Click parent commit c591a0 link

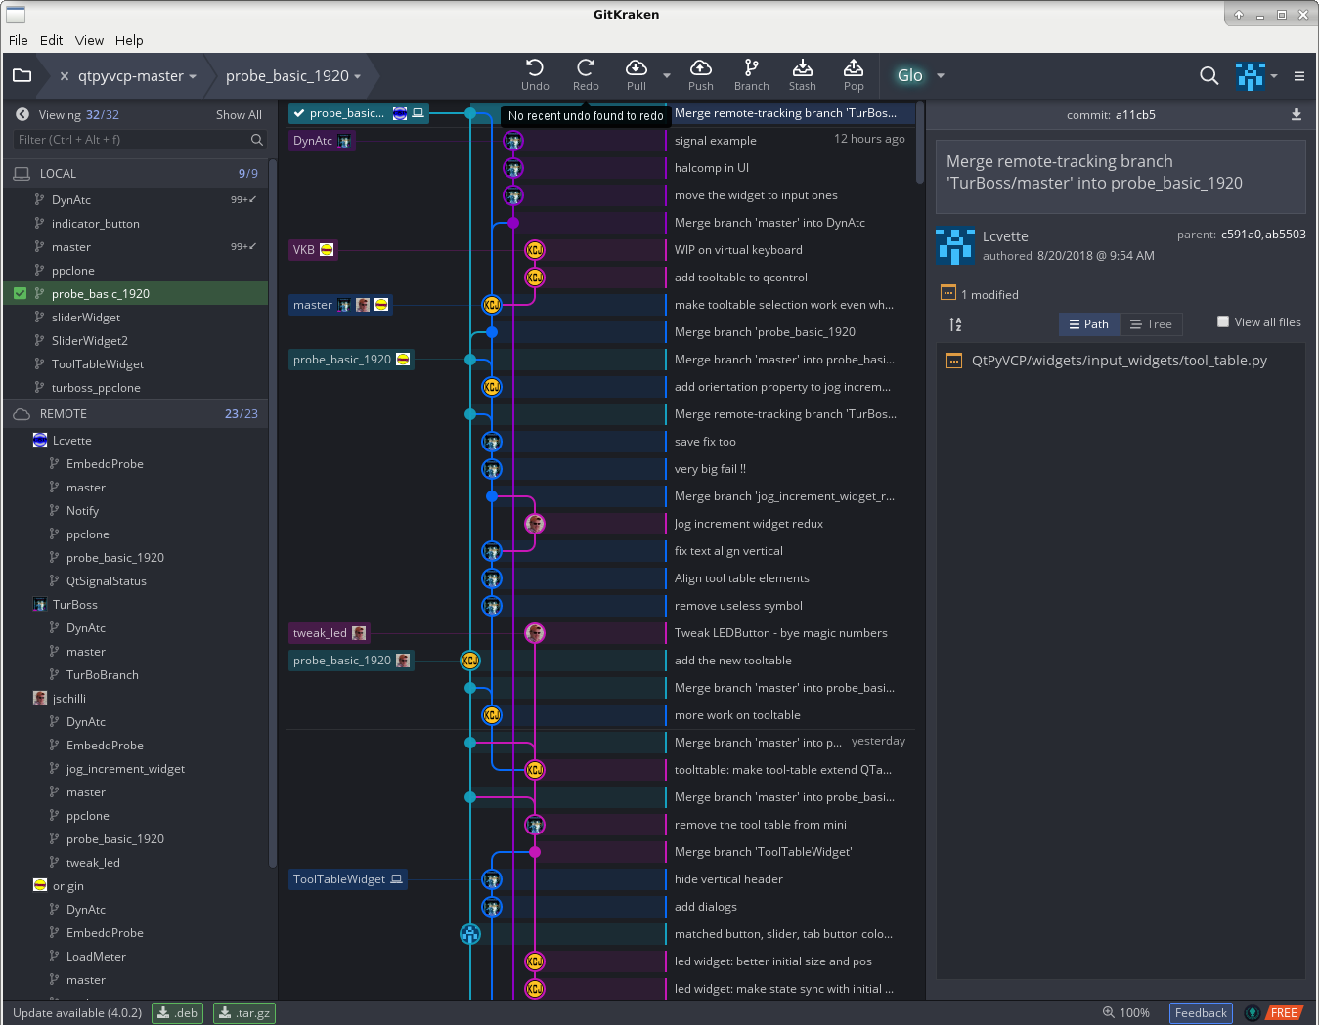coord(1241,235)
